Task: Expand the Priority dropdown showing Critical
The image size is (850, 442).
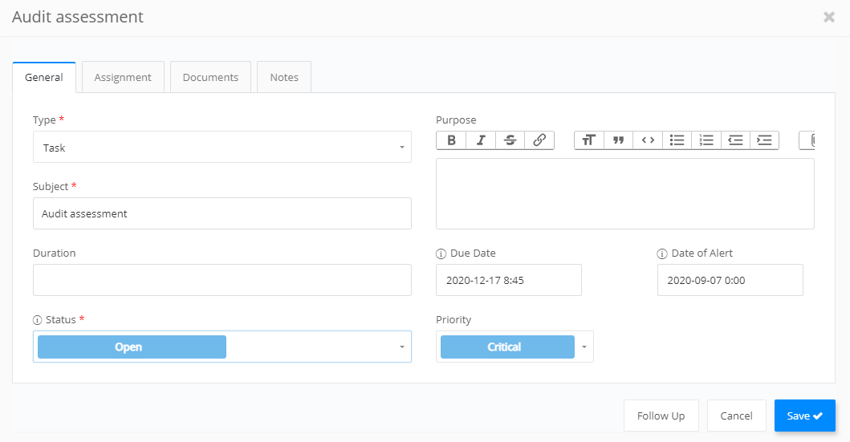Action: [514, 347]
